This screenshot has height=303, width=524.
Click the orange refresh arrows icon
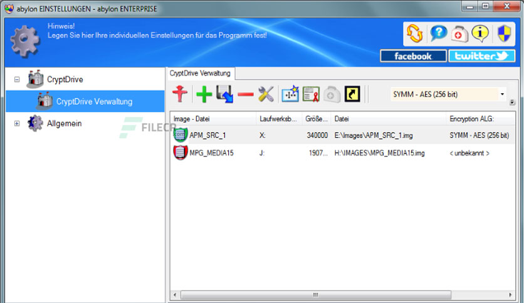415,33
